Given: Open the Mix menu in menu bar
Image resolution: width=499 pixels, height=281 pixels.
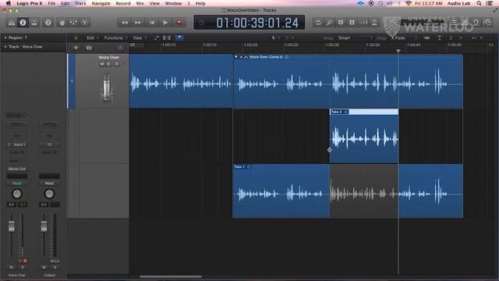Looking at the screenshot, I should pos(140,3).
